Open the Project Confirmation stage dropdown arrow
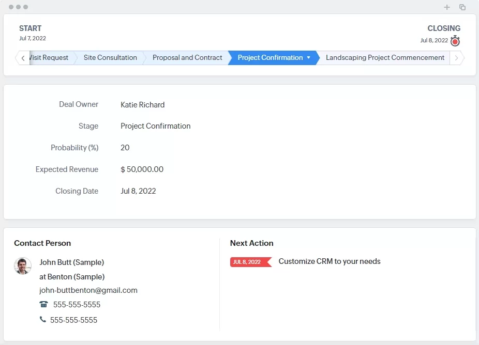This screenshot has width=479, height=345. click(x=309, y=58)
